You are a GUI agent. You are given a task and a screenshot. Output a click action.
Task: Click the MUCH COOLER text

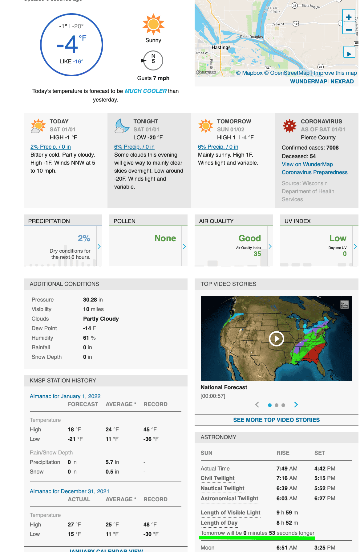(x=146, y=91)
